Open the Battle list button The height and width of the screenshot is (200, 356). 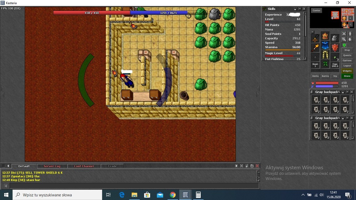[x=325, y=76]
